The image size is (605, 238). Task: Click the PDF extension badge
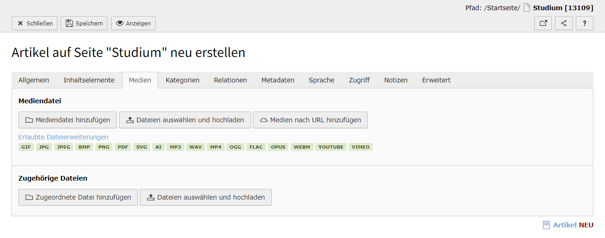[x=123, y=147]
